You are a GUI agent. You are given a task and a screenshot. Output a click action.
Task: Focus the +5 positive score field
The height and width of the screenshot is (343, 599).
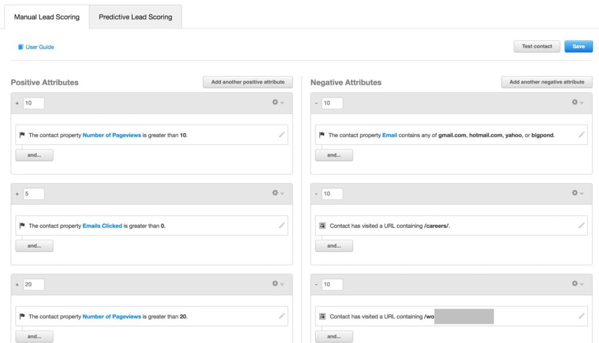click(x=33, y=194)
